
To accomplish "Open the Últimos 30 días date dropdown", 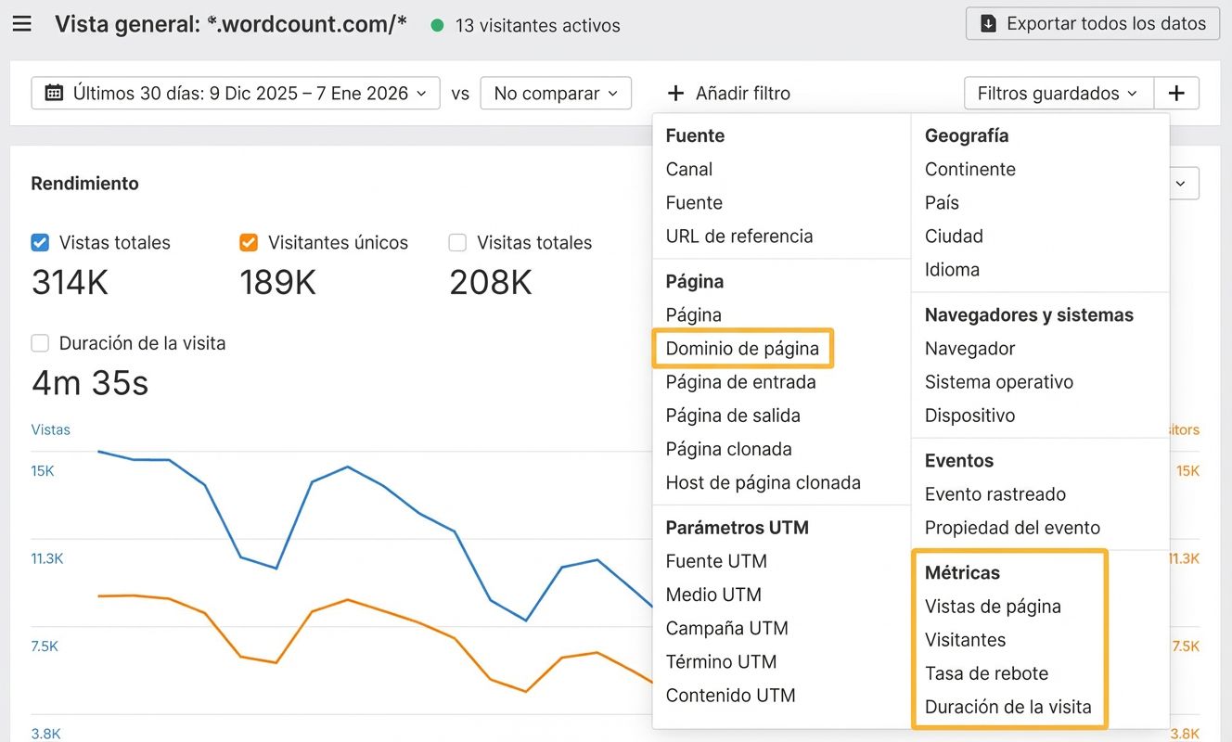I will point(236,94).
